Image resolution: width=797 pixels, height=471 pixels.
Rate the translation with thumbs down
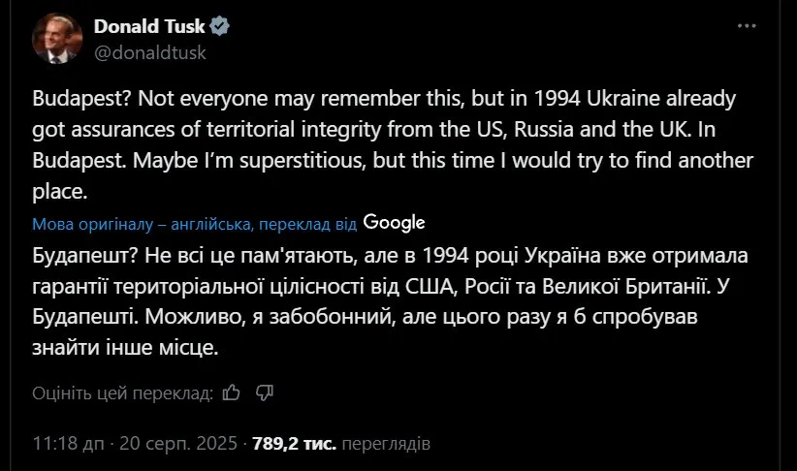click(x=265, y=392)
